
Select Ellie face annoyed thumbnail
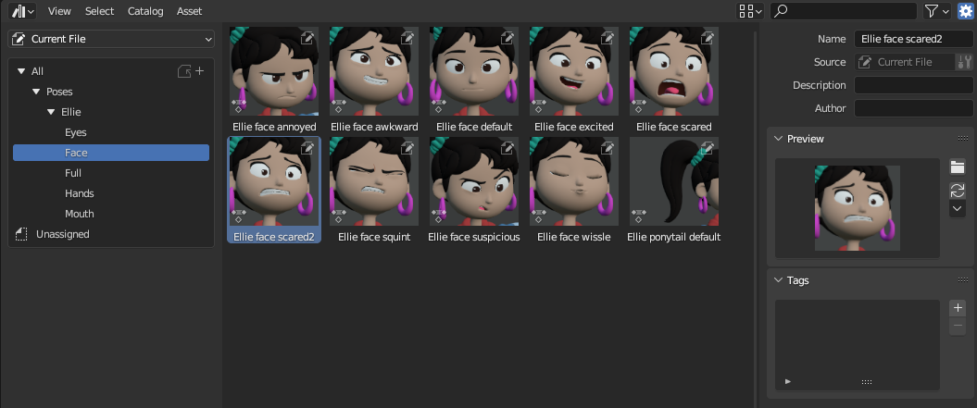(x=274, y=71)
